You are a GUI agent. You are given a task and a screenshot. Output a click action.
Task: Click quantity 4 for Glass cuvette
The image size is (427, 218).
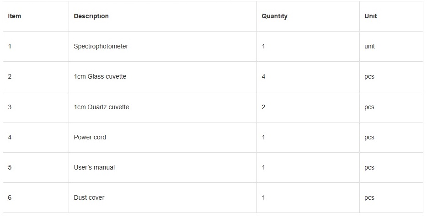tap(264, 76)
